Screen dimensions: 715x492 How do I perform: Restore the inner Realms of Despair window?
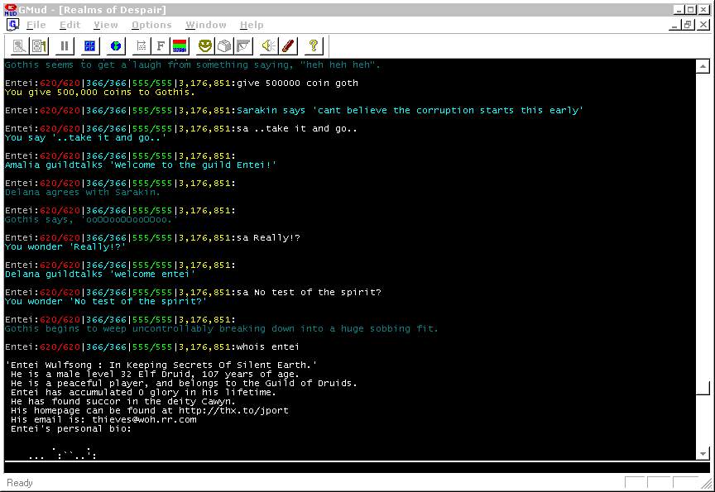688,25
